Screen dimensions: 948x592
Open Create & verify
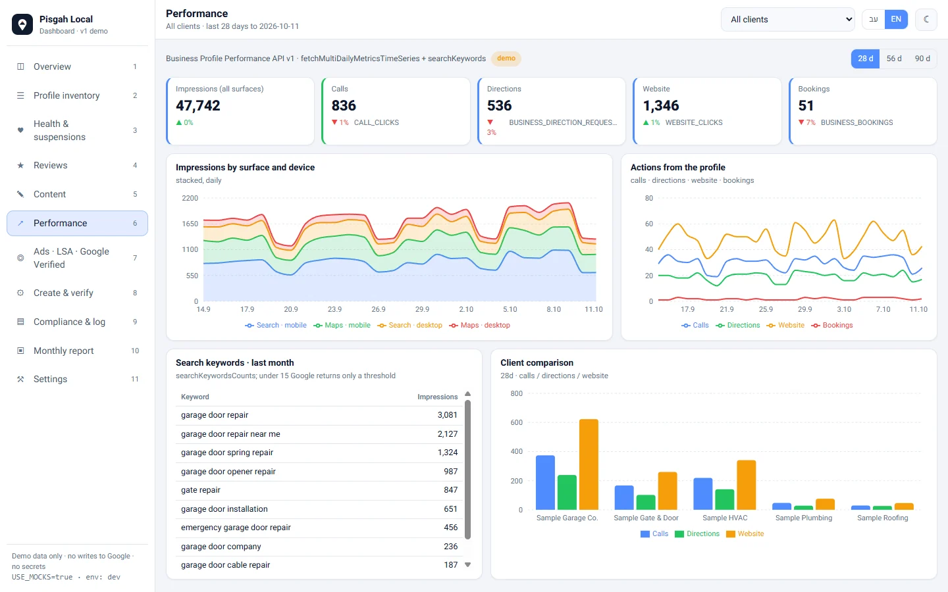tap(77, 293)
